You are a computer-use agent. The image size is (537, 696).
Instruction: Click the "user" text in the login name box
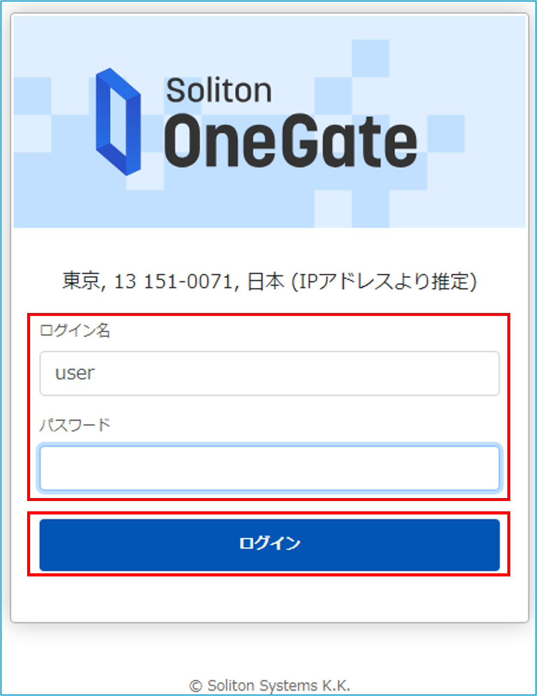[74, 373]
